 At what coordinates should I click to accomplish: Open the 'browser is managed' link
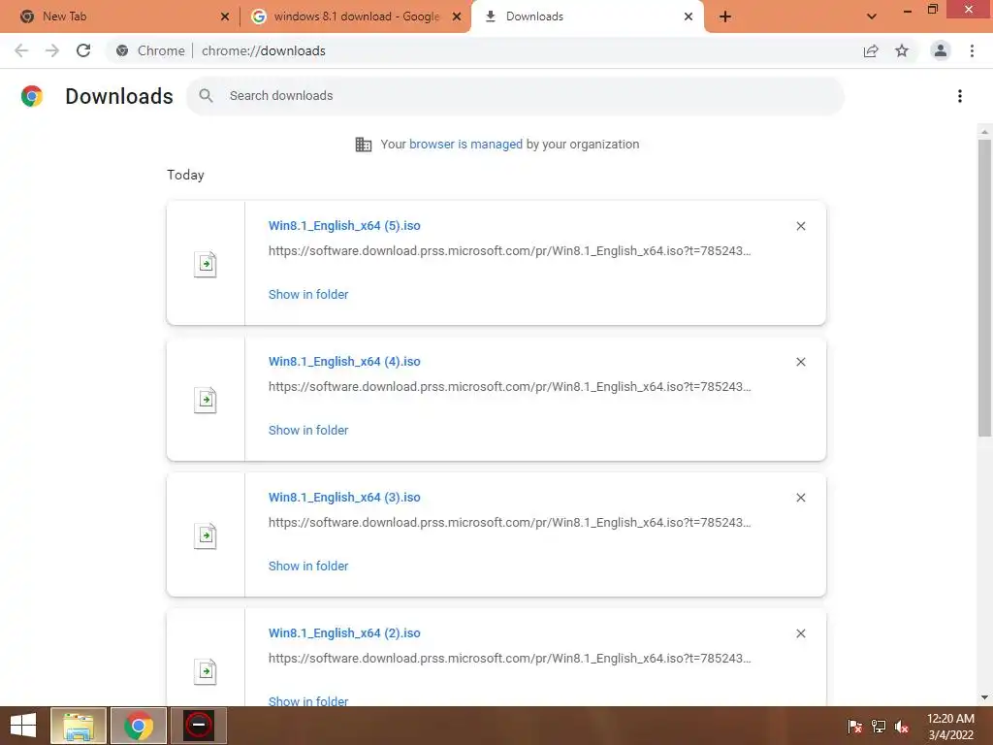(465, 144)
